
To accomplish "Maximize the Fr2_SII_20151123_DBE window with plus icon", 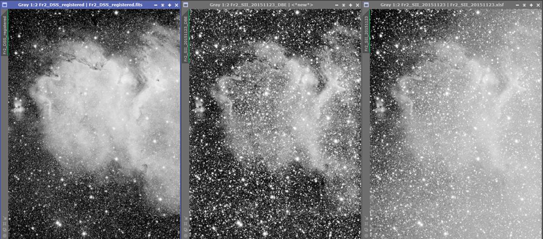I will pos(350,5).
